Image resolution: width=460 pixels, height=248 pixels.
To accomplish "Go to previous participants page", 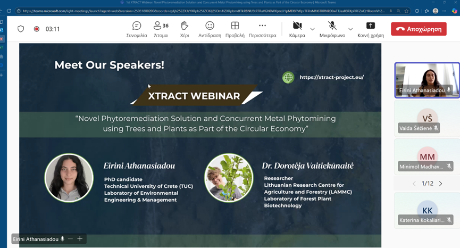I will (x=414, y=184).
